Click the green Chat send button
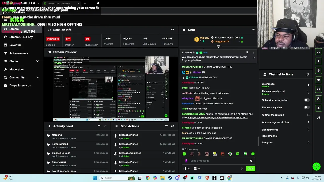 (250, 169)
